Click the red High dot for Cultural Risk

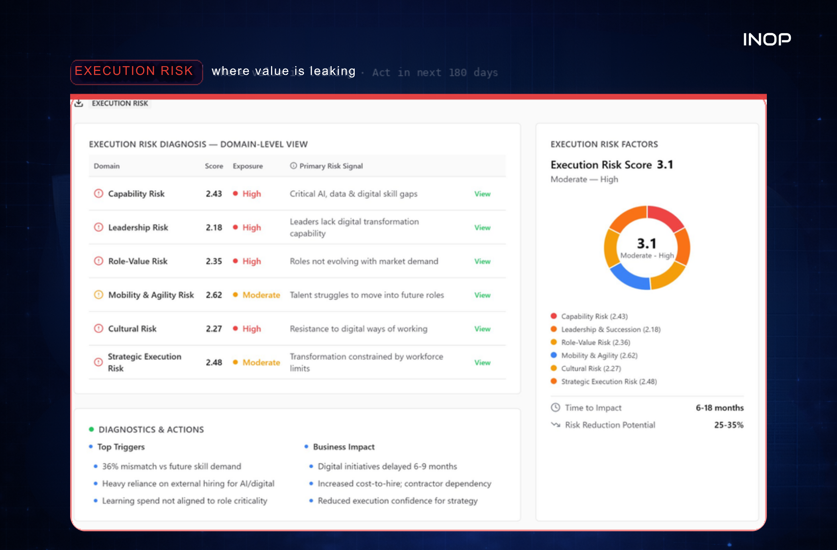click(x=235, y=328)
